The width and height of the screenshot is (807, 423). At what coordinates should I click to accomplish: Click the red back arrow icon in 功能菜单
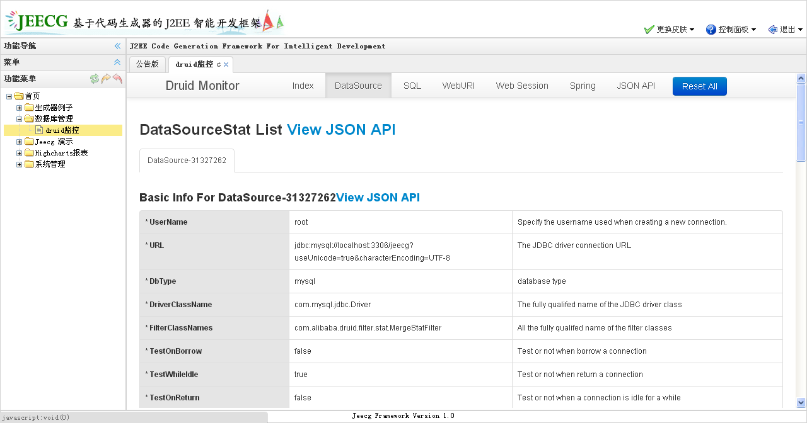[117, 79]
